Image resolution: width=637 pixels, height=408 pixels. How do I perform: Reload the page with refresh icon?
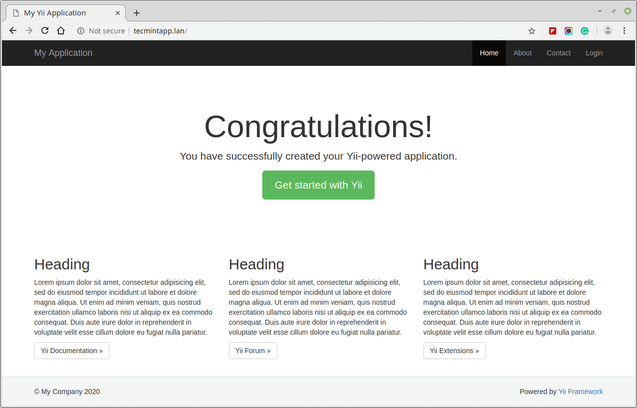(45, 31)
